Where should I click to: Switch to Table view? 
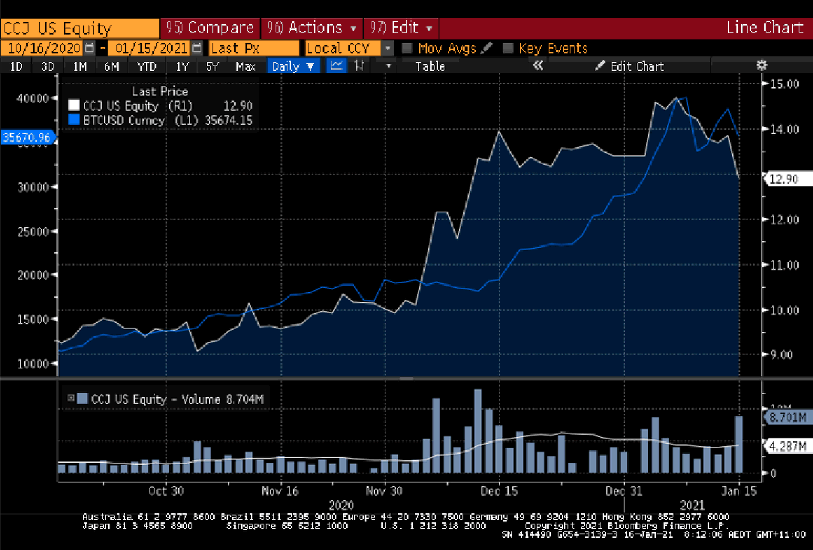pyautogui.click(x=430, y=66)
